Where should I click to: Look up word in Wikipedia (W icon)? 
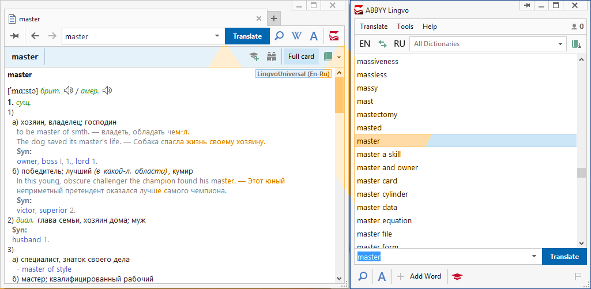point(296,36)
